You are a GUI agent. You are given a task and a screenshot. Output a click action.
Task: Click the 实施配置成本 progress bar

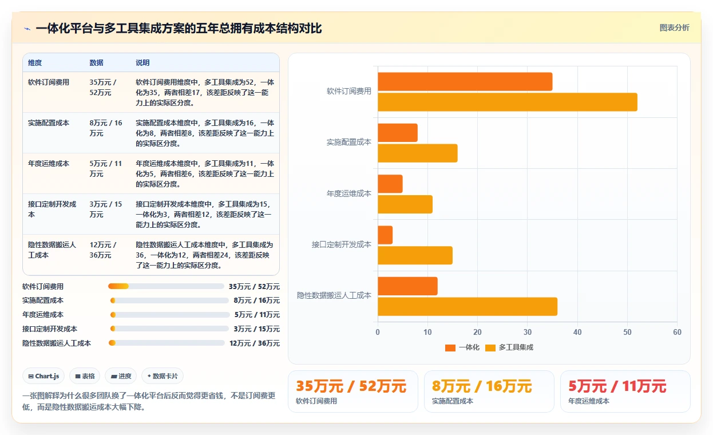[x=169, y=300]
